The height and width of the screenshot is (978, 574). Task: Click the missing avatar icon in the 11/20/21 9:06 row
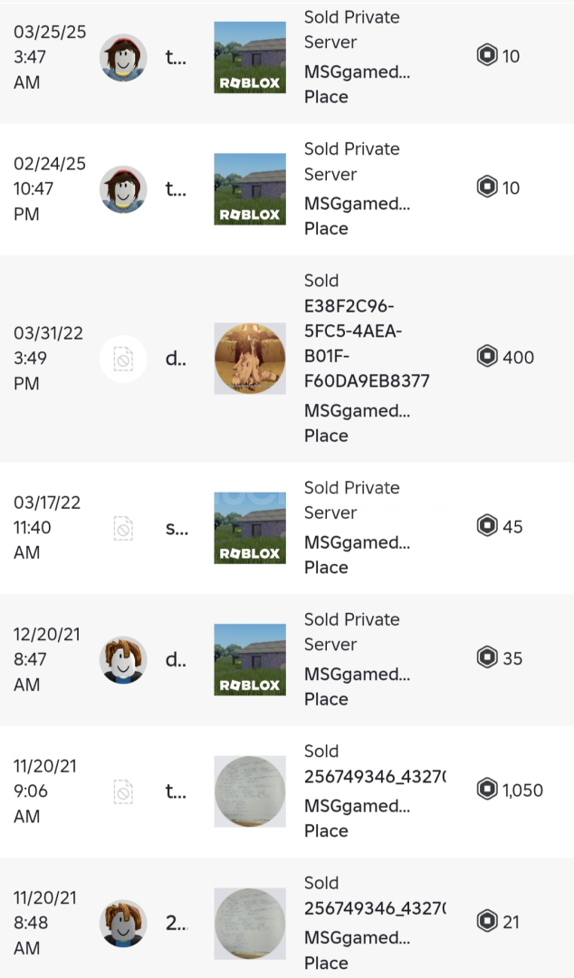tap(123, 792)
